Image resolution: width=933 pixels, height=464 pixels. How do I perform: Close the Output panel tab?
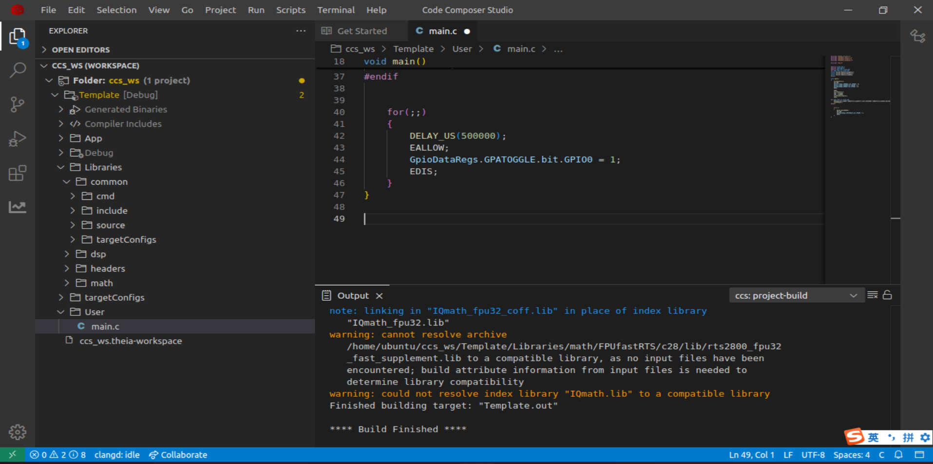pos(380,296)
